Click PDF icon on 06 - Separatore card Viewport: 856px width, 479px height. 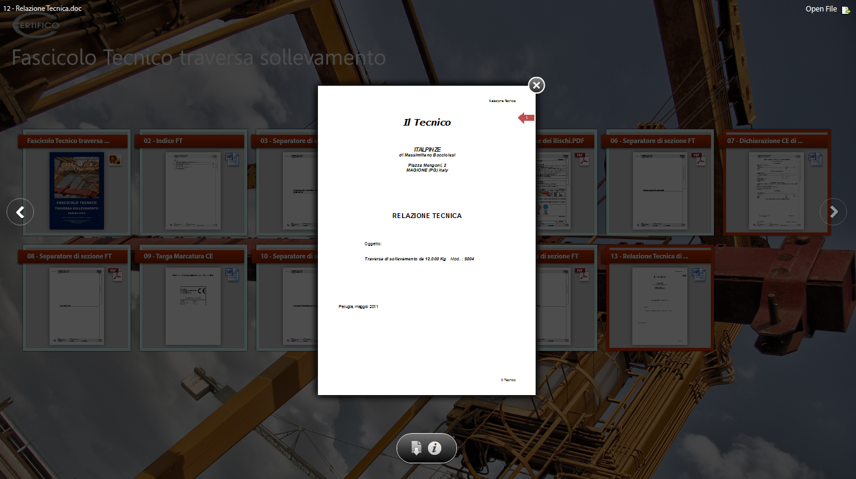pyautogui.click(x=698, y=159)
